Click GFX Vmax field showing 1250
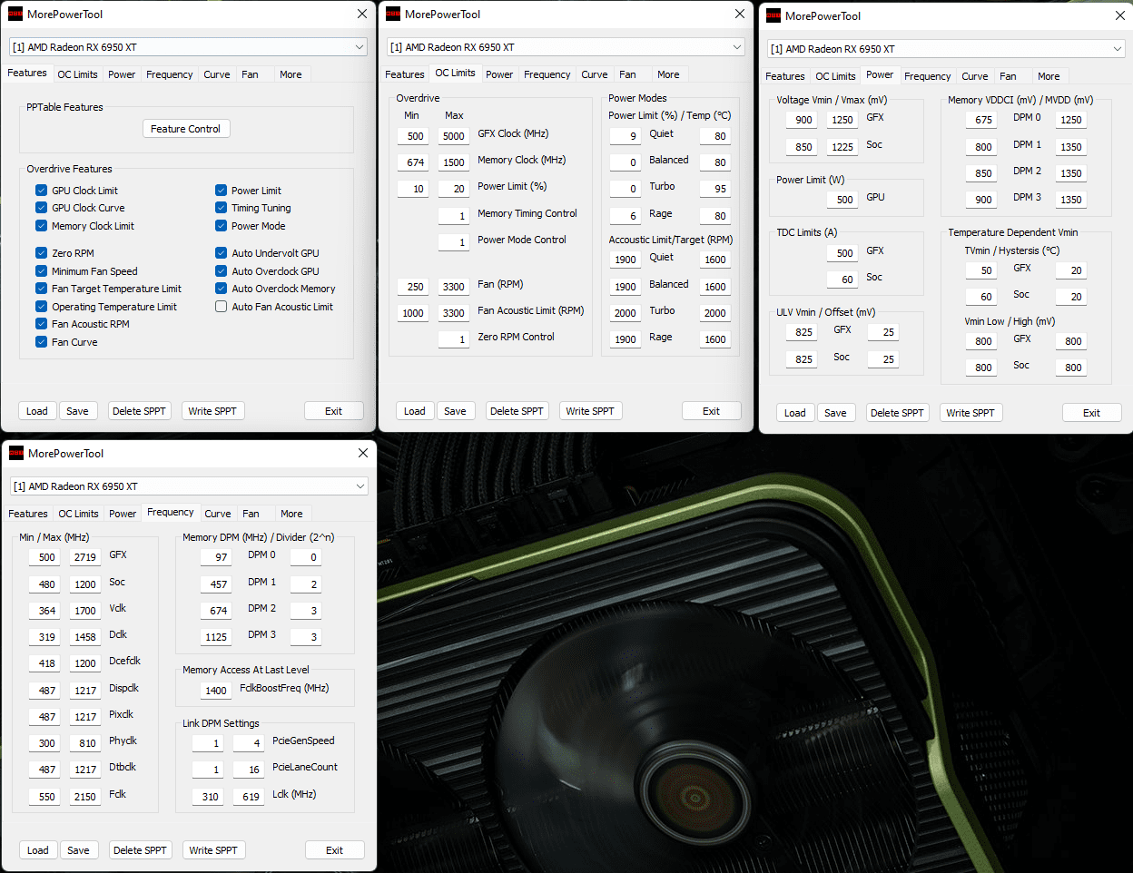The width and height of the screenshot is (1133, 873). [x=842, y=120]
